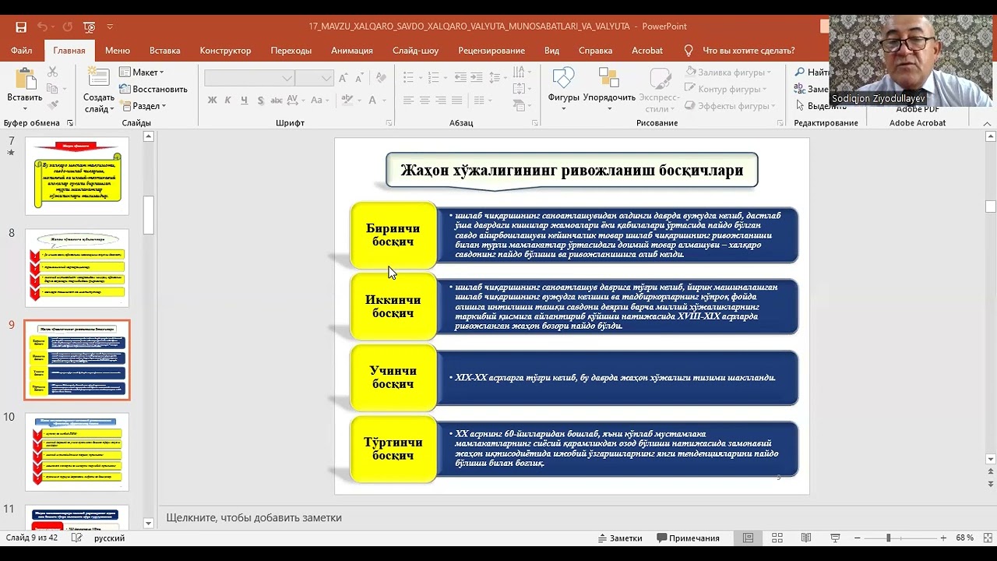Start slideshow from beginning via quick access icon
This screenshot has width=997, height=561.
click(x=89, y=26)
